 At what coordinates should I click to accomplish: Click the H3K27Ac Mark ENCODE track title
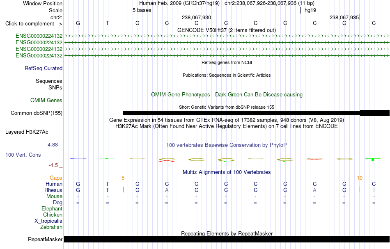pyautogui.click(x=227, y=126)
